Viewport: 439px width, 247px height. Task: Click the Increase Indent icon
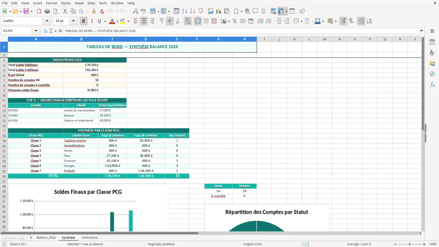click(279, 21)
